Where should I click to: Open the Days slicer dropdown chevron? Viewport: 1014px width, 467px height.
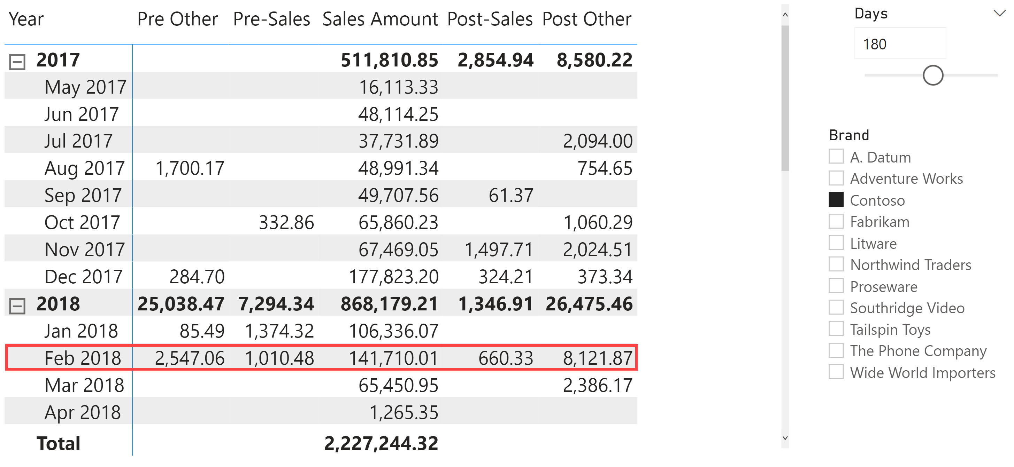point(999,13)
